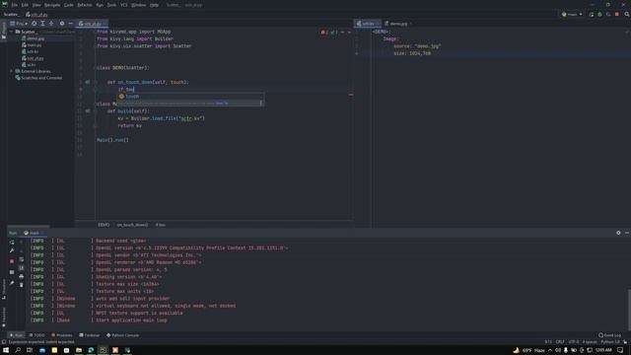The image size is (631, 355).
Task: Click the UTF-8 encoding in status bar
Action: pyautogui.click(x=574, y=342)
